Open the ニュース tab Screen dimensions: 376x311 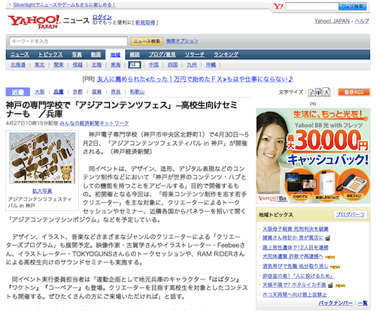20,55
